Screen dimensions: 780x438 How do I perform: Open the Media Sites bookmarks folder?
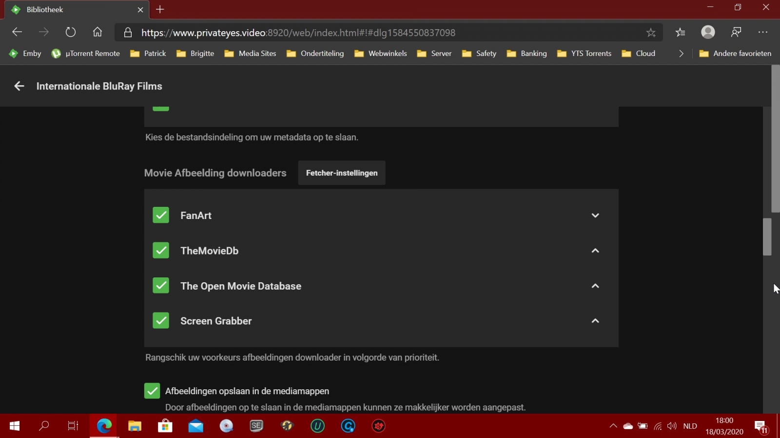(251, 54)
